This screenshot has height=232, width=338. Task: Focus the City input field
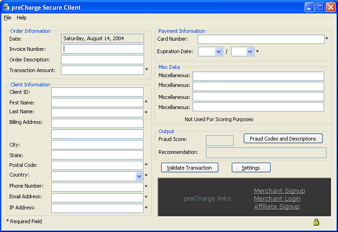click(97, 145)
